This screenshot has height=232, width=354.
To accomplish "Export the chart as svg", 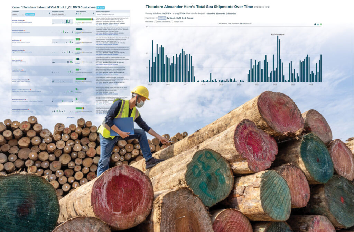I will 267,7.
